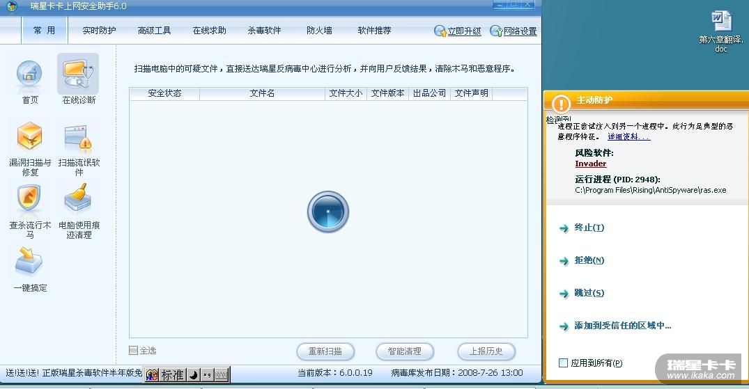Image resolution: width=749 pixels, height=389 pixels.
Task: Open the 首页 home icon
Action: pos(30,75)
